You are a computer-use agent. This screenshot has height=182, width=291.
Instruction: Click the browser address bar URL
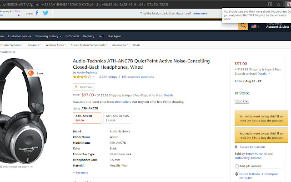click(x=84, y=4)
